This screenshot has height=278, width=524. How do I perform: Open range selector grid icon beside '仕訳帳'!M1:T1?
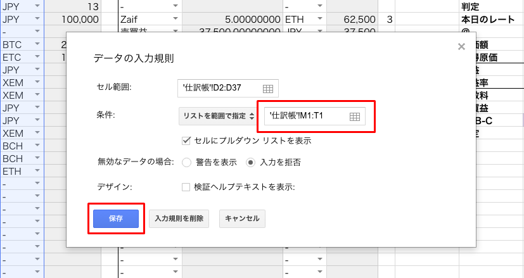point(355,117)
